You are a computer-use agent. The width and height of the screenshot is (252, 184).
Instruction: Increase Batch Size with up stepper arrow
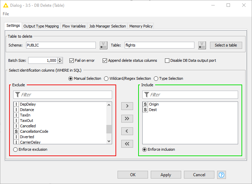click(60, 59)
